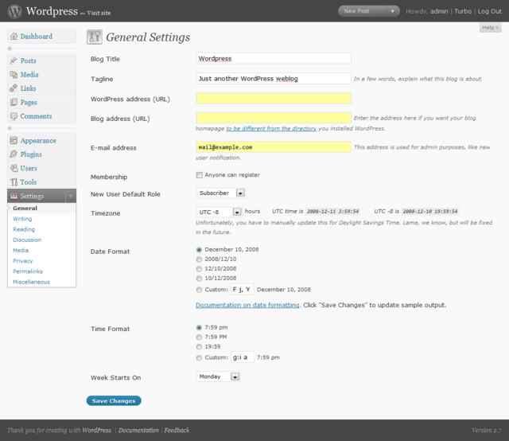Click the WordPress logo icon

[x=14, y=11]
